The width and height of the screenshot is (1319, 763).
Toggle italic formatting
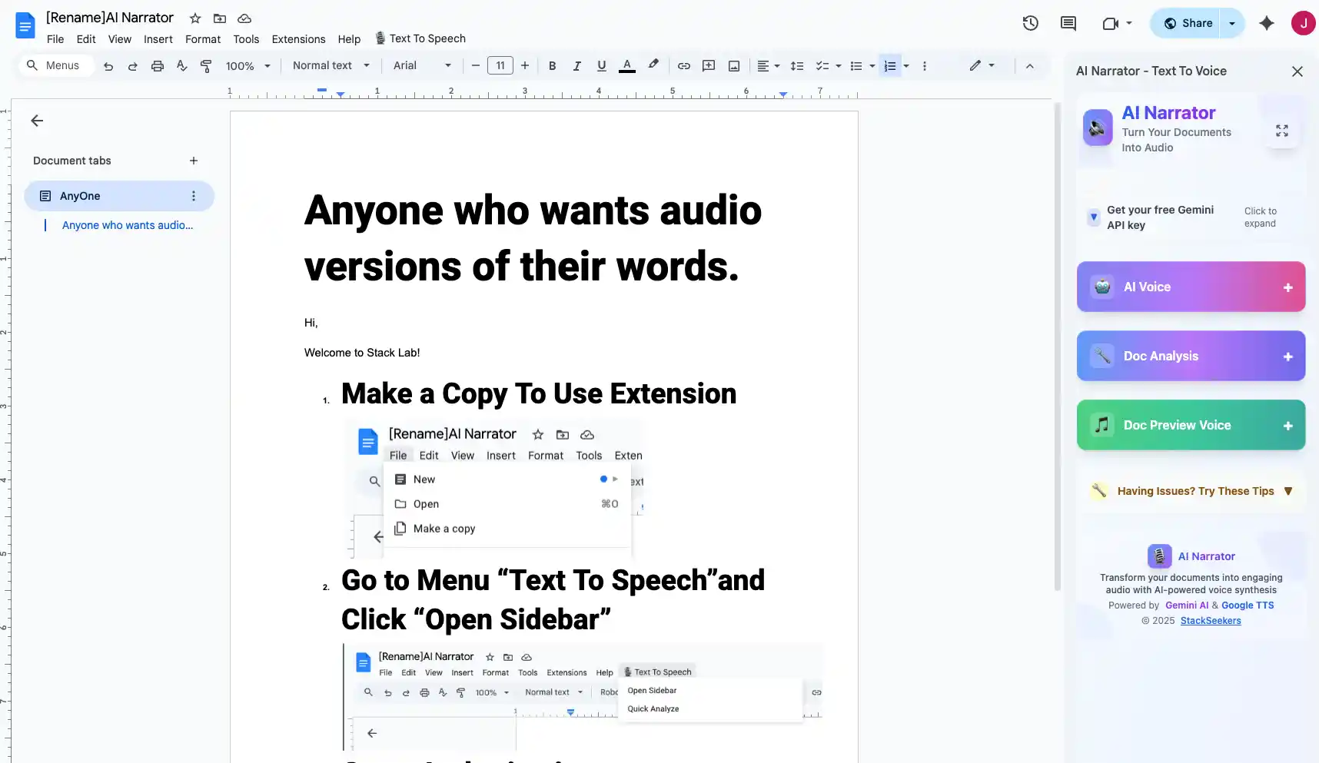pos(576,66)
